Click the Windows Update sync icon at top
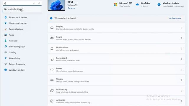 click(159, 5)
